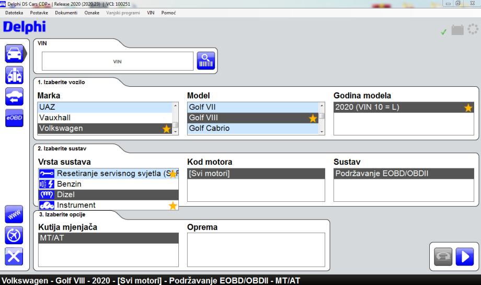This screenshot has width=481, height=285.
Task: Click inside the VIN input field
Action: coord(118,61)
